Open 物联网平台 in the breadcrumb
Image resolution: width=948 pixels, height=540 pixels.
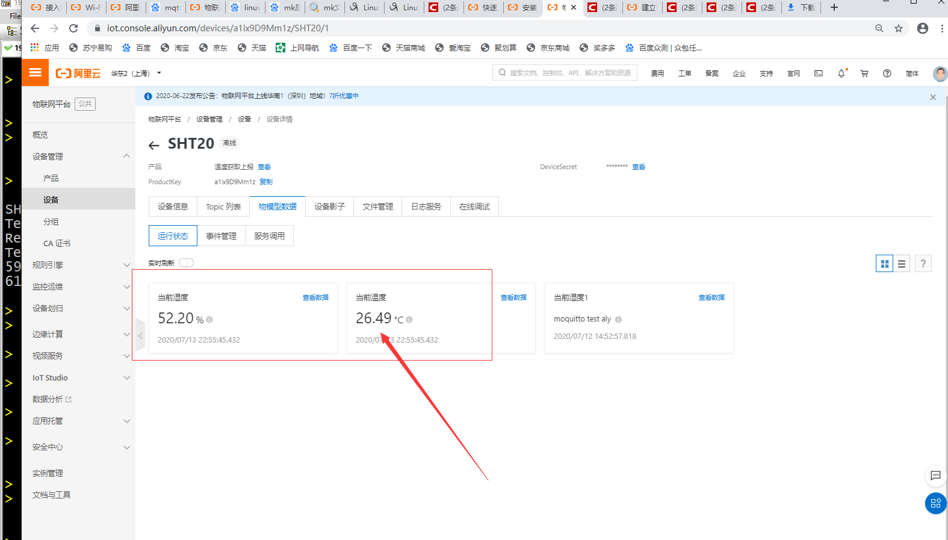[164, 119]
